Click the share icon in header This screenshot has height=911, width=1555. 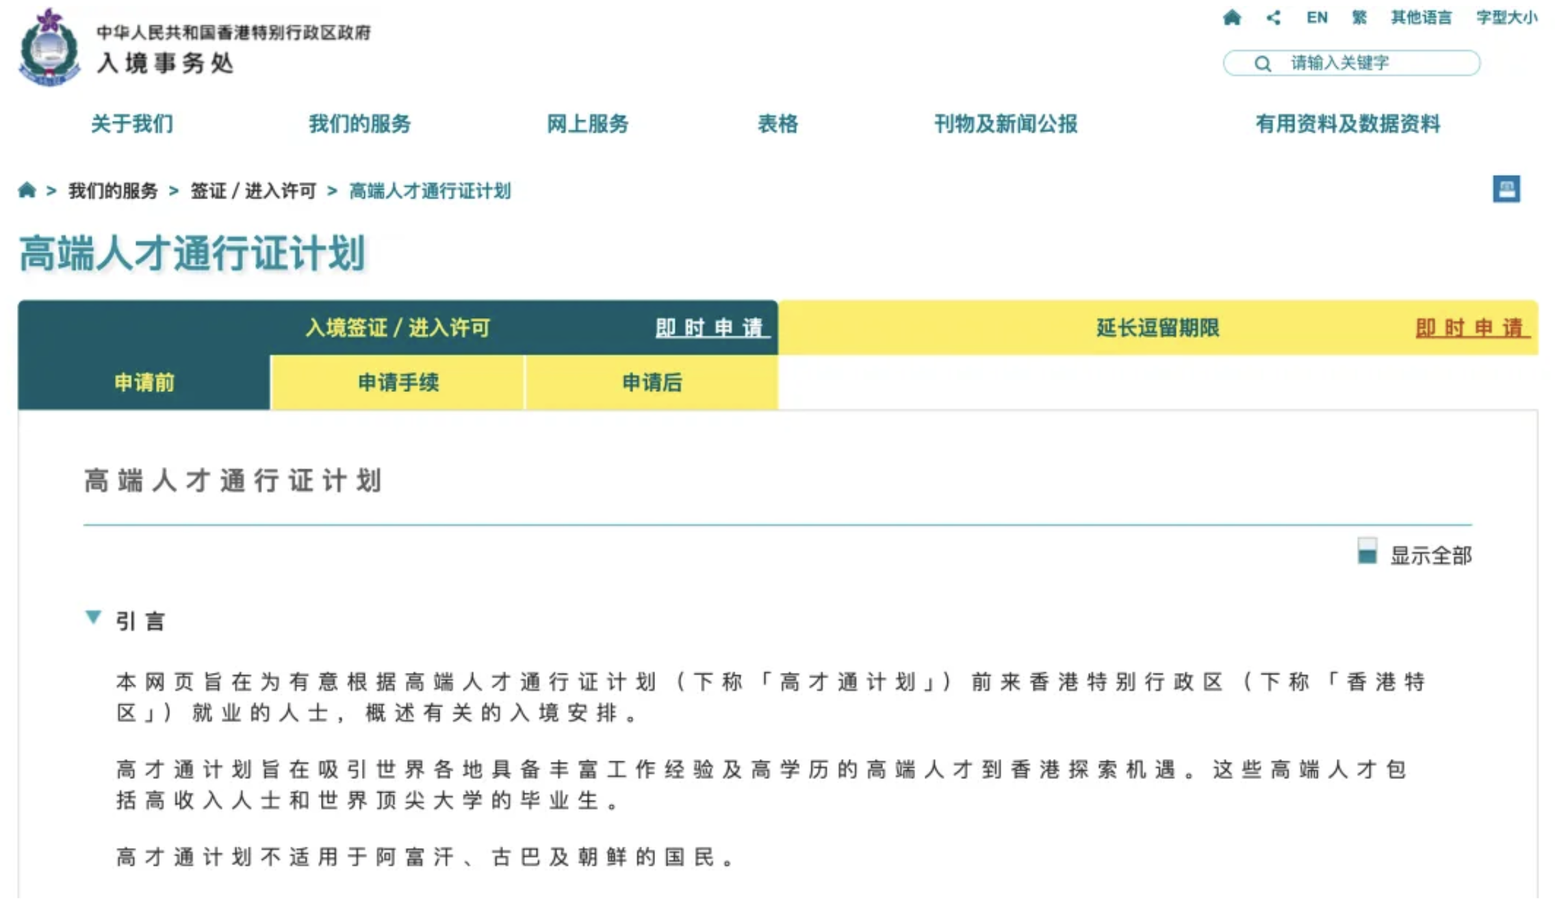click(x=1273, y=18)
